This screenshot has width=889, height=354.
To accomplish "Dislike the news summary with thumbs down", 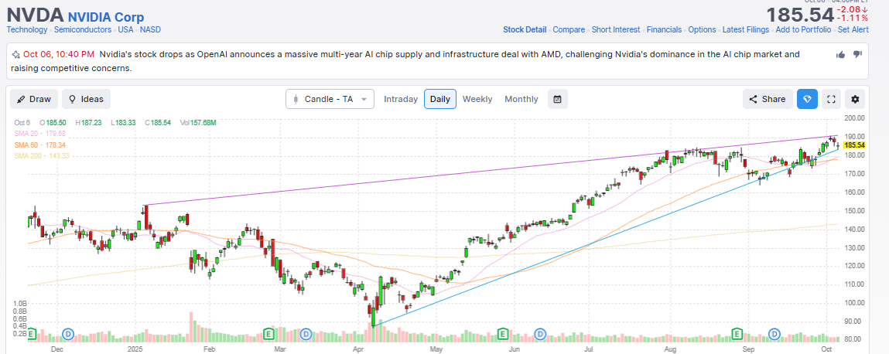I will click(x=857, y=54).
